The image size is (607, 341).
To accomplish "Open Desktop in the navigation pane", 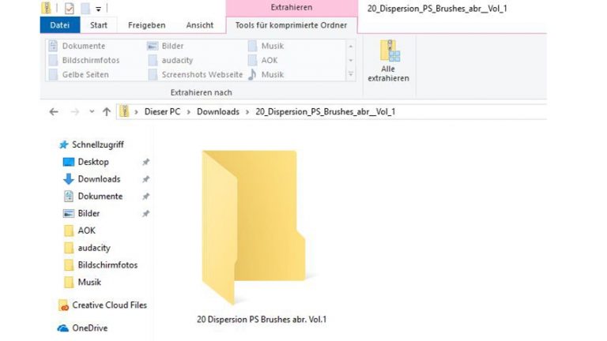I will pos(93,162).
